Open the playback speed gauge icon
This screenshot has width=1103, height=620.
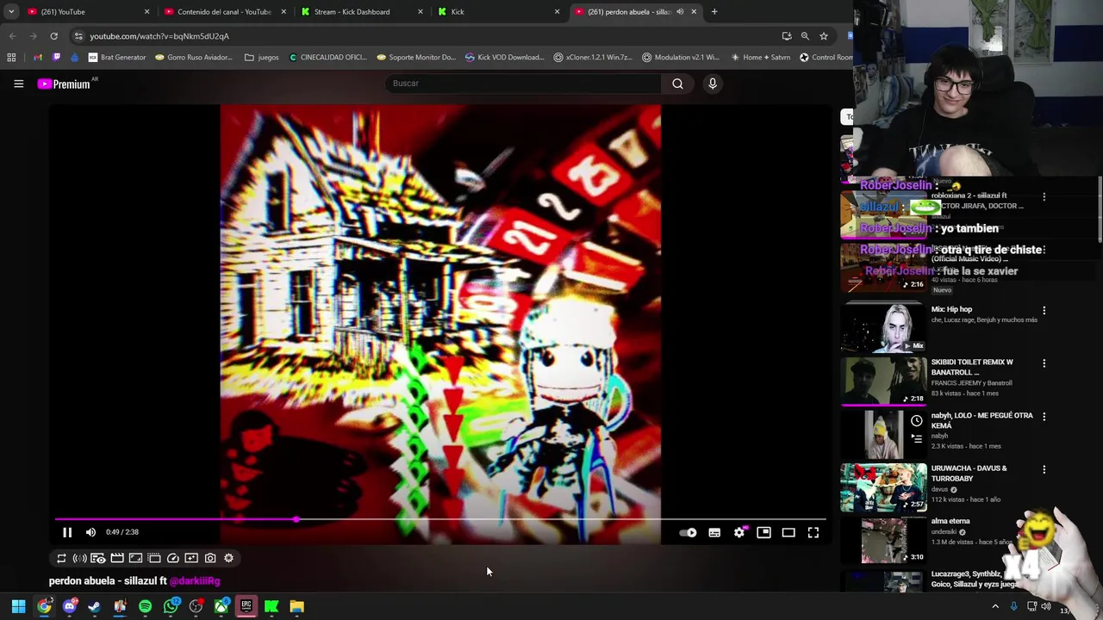(172, 558)
